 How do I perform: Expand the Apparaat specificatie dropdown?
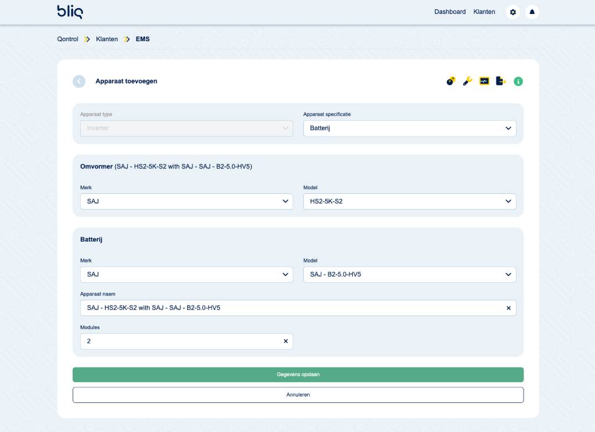click(409, 128)
